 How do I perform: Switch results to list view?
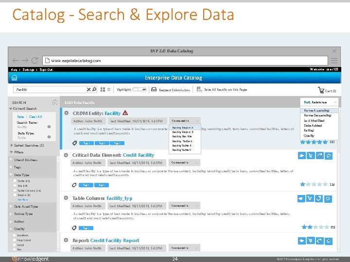(109, 90)
